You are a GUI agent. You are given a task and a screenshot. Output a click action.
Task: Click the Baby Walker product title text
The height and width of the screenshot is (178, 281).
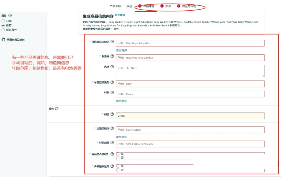170,24
